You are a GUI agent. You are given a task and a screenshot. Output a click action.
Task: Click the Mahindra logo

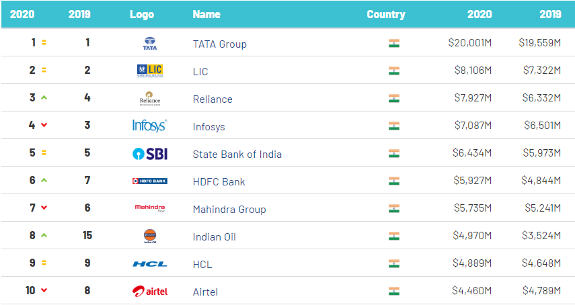149,208
